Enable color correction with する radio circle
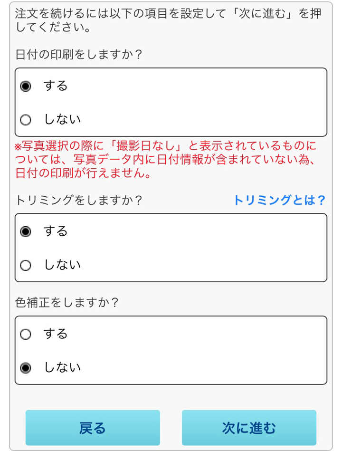 (x=26, y=335)
